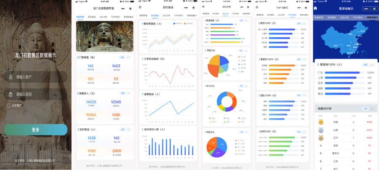Check the 记住账户 checkbox
The image size is (379, 170).
coord(8,105)
